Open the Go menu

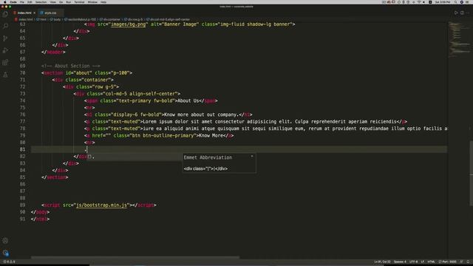61,2
